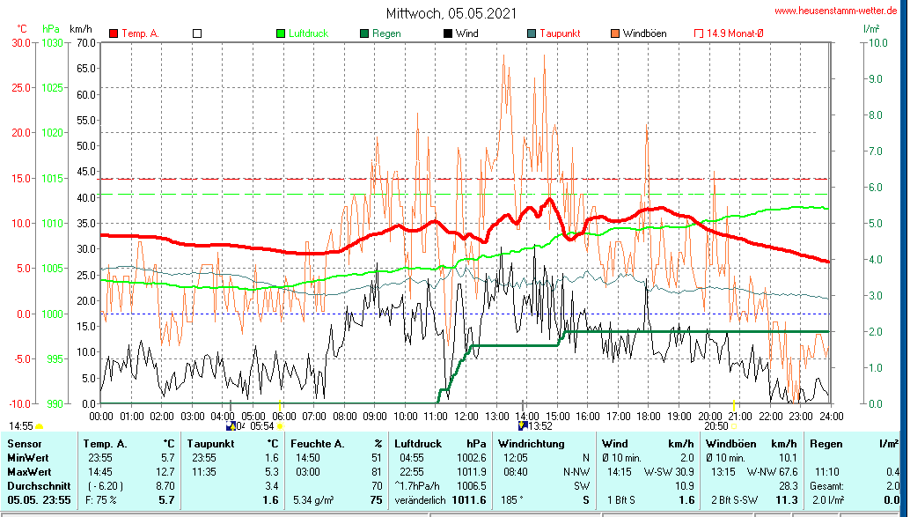Click the Temp. A. table column header
The image size is (910, 517).
pyautogui.click(x=106, y=444)
